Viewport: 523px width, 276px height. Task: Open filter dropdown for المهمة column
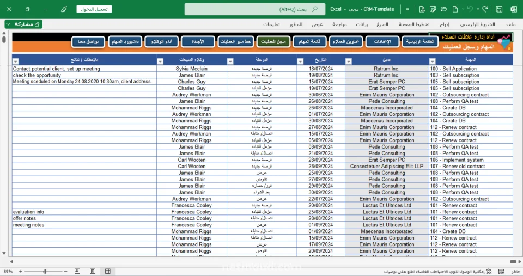432,62
